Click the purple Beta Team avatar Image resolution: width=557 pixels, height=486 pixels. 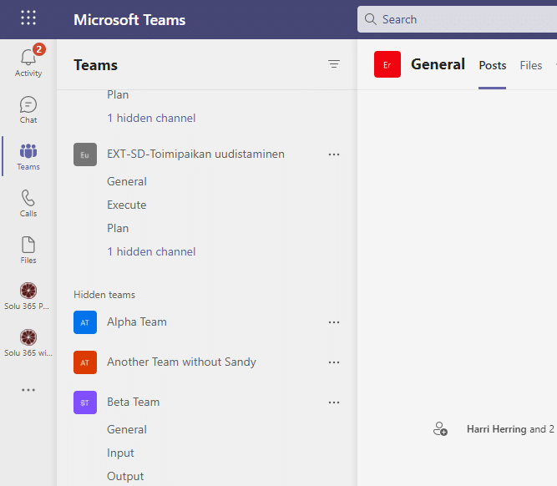click(x=85, y=402)
